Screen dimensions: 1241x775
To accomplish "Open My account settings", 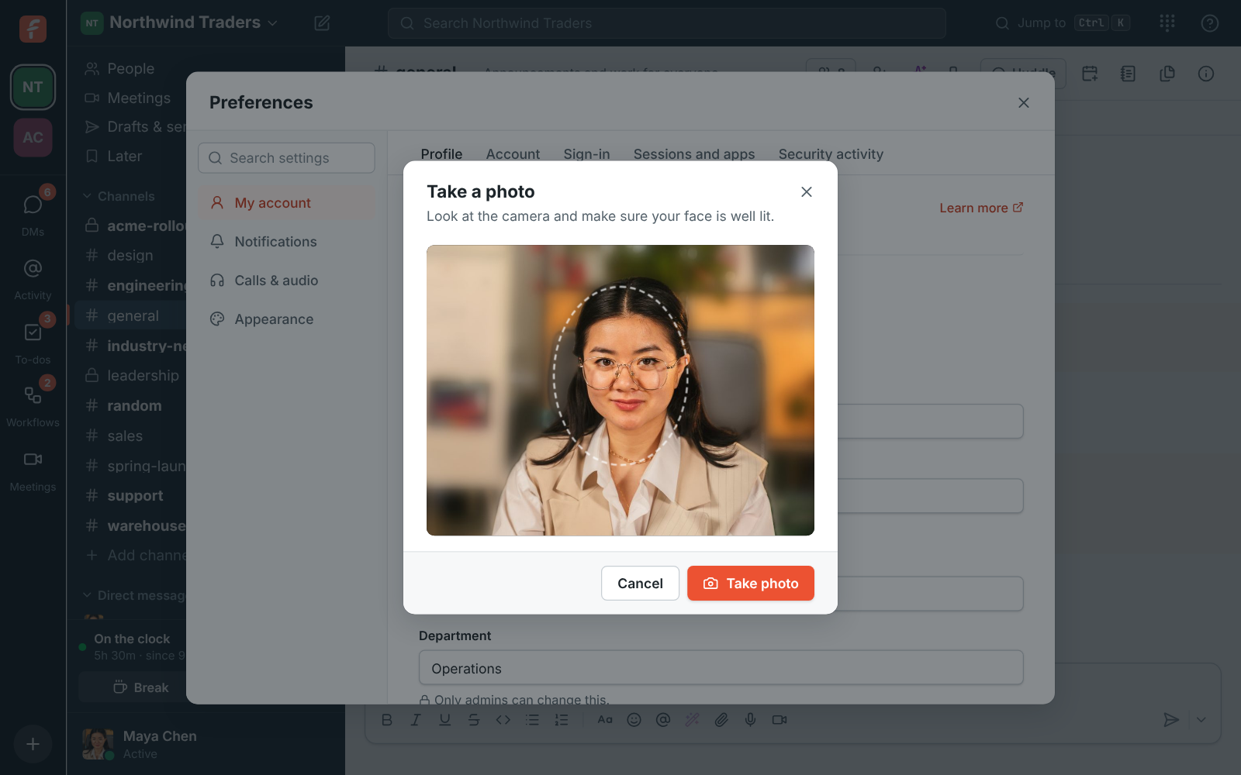I will click(x=286, y=203).
